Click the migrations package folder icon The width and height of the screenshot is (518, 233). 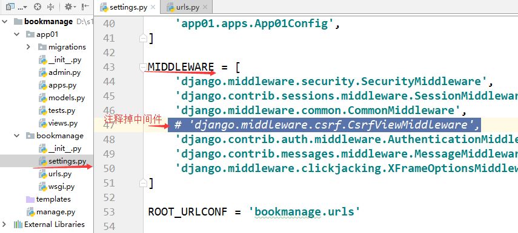[x=42, y=47]
